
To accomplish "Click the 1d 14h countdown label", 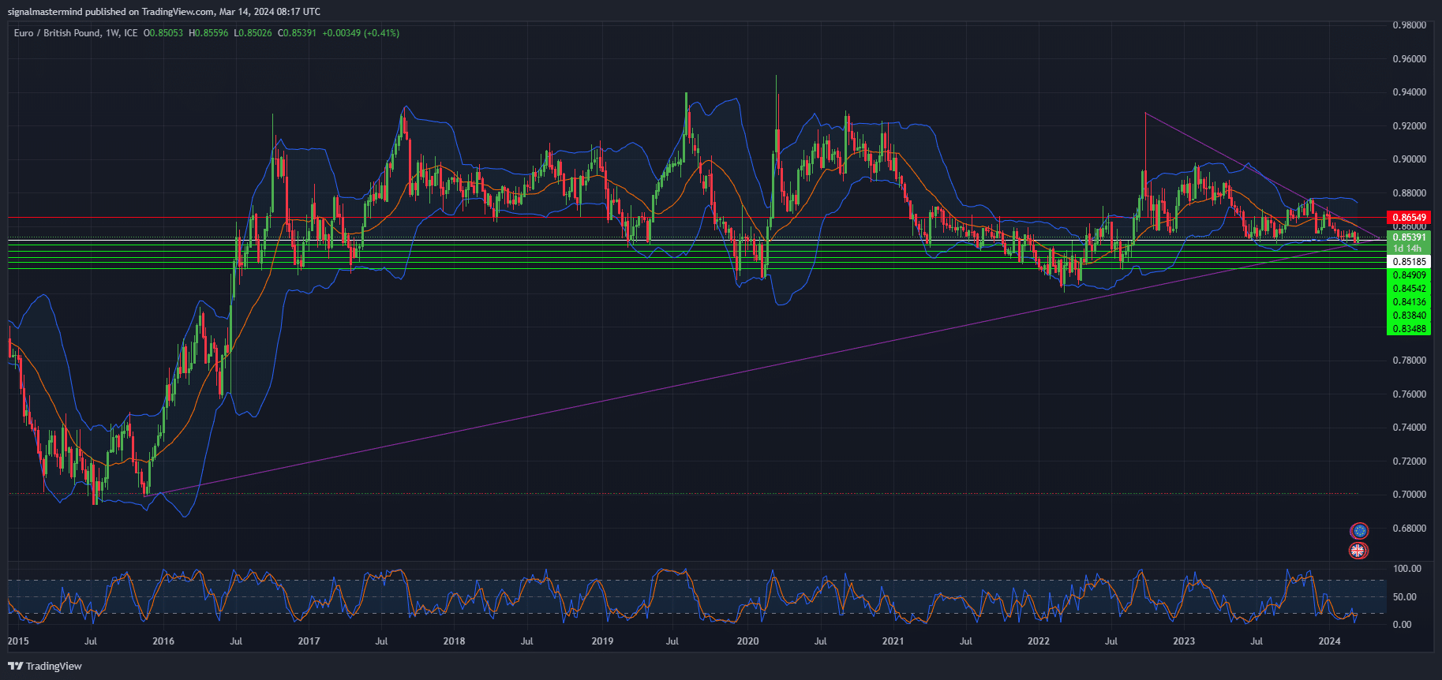I will [x=1409, y=248].
